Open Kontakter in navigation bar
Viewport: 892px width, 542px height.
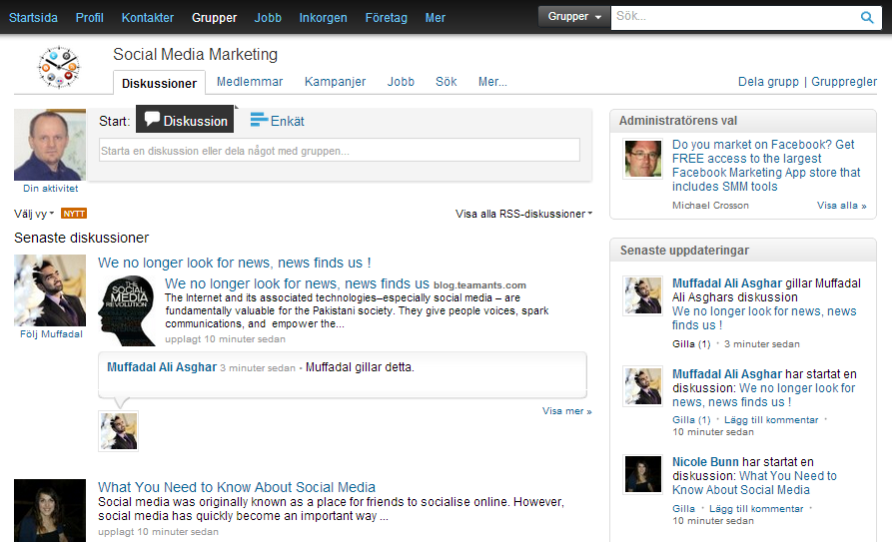point(148,18)
